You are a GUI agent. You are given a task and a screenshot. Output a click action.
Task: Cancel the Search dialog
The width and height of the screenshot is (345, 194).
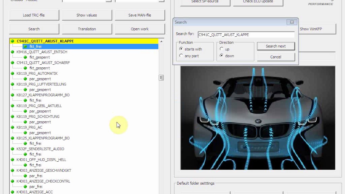click(276, 57)
